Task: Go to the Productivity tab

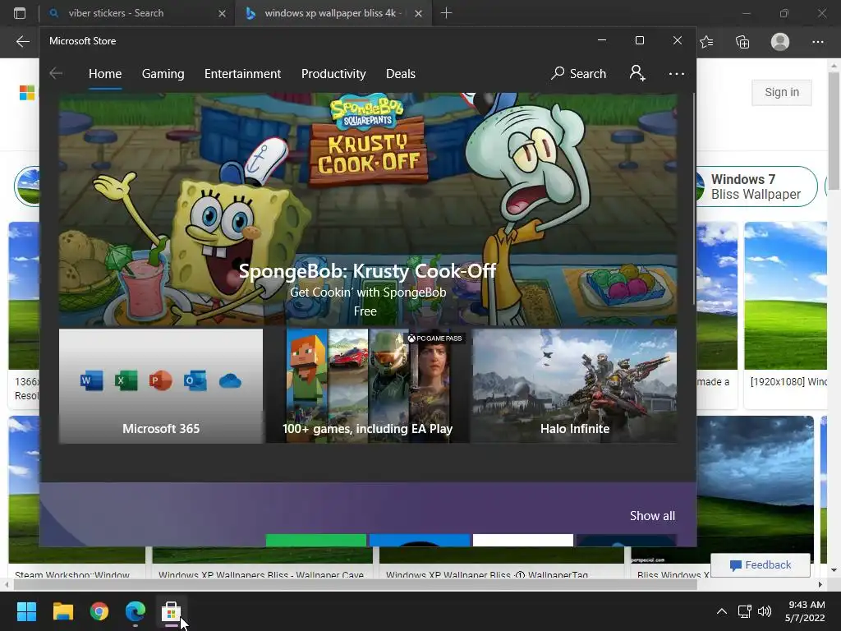Action: pyautogui.click(x=333, y=73)
